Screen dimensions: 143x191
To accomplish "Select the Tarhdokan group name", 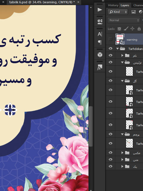I will (x=135, y=49).
